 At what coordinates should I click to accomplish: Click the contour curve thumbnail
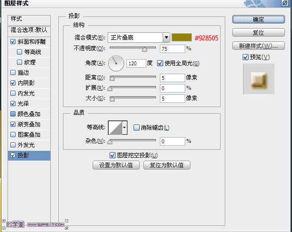pyautogui.click(x=115, y=127)
